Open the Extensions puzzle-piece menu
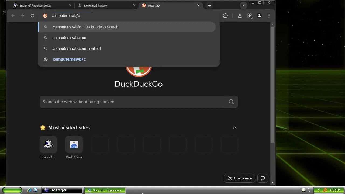 tap(226, 16)
